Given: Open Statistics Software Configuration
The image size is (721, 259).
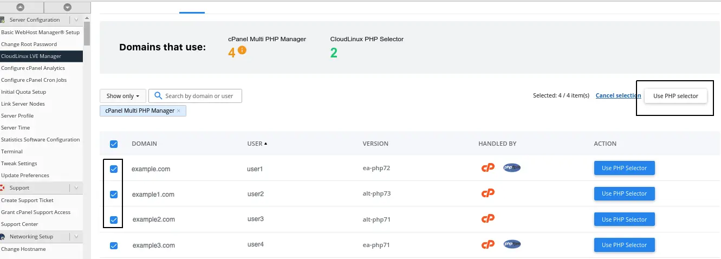Looking at the screenshot, I should tap(41, 140).
